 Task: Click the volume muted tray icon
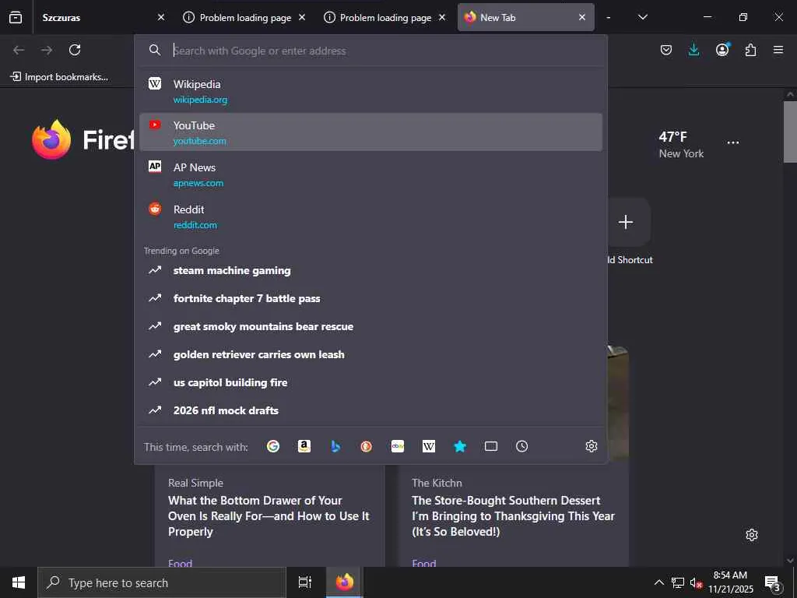(696, 582)
